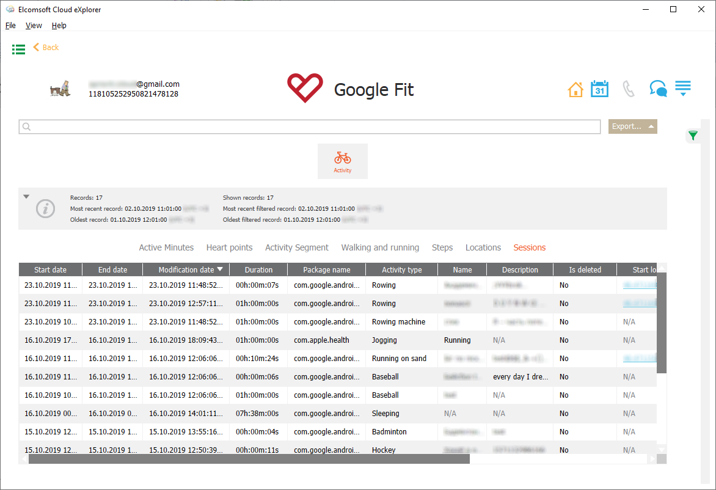Collapse the records info panel
This screenshot has width=716, height=490.
pos(26,197)
